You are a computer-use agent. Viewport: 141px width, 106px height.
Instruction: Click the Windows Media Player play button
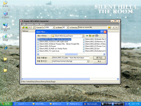(x=113, y=104)
